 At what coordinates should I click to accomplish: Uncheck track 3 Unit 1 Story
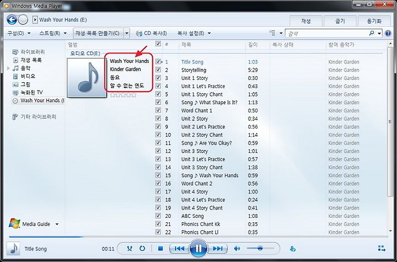(x=158, y=78)
